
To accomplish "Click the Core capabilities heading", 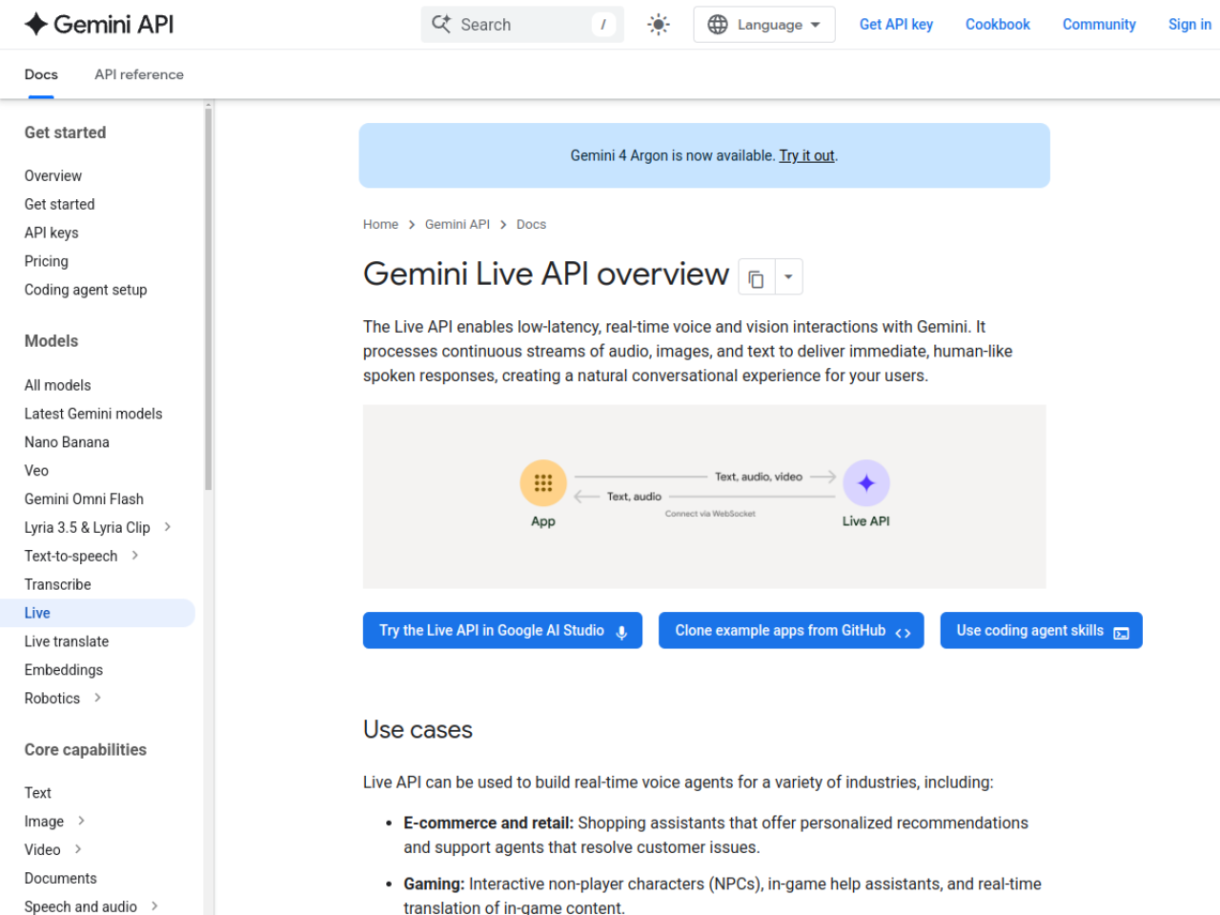I will point(86,750).
